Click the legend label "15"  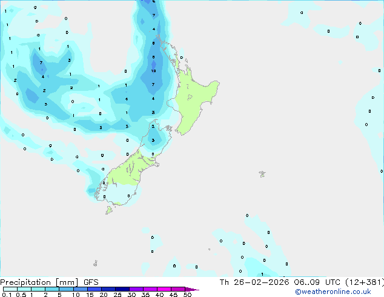90,295
